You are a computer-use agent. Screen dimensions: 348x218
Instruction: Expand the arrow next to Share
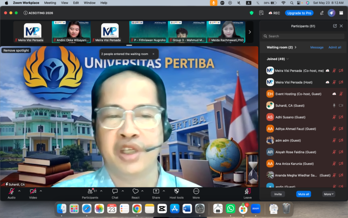tap(164, 191)
